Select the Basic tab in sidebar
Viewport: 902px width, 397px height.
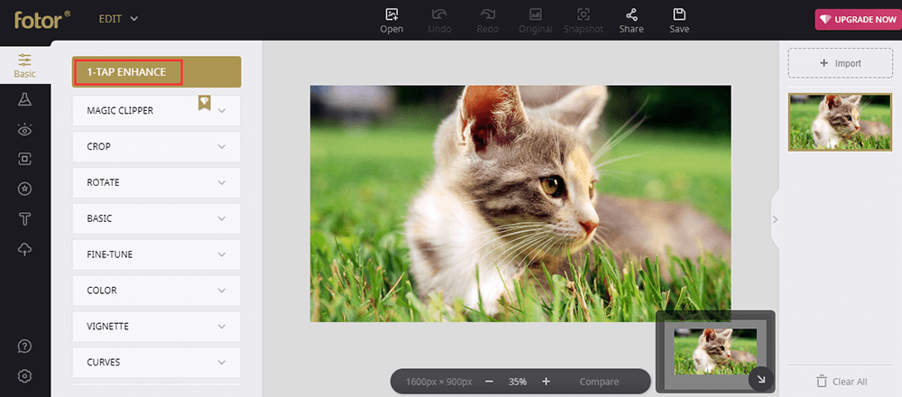tap(25, 65)
